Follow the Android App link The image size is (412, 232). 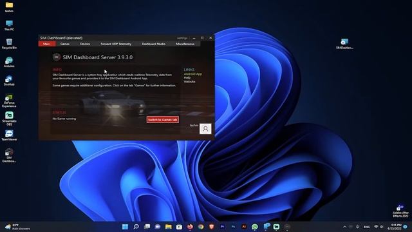[x=193, y=74]
